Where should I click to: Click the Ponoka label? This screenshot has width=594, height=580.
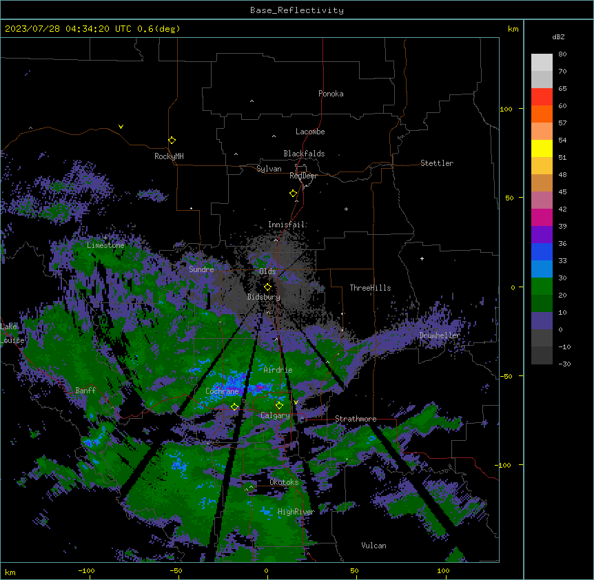331,94
